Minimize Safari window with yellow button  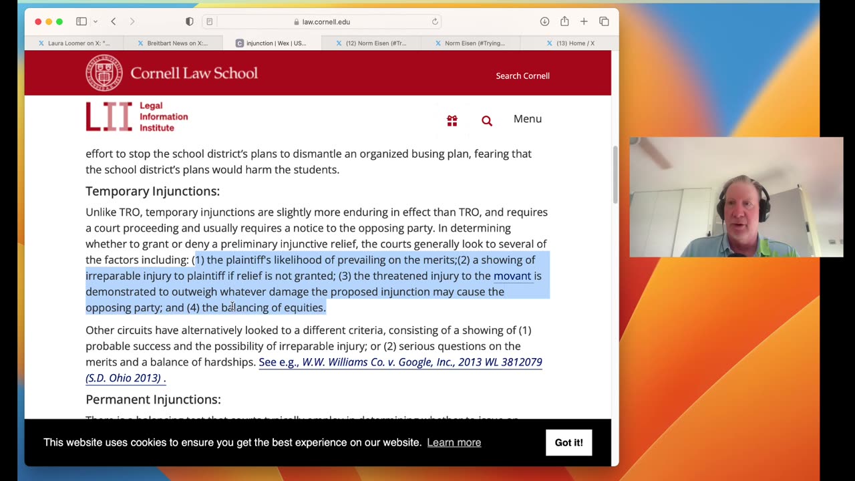click(49, 22)
